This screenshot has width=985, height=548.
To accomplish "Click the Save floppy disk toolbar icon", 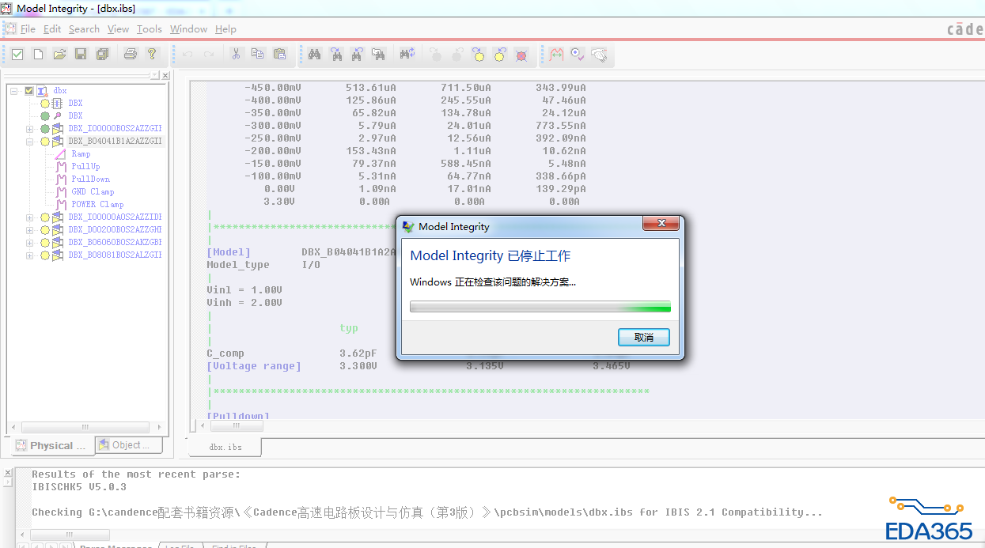I will point(81,55).
